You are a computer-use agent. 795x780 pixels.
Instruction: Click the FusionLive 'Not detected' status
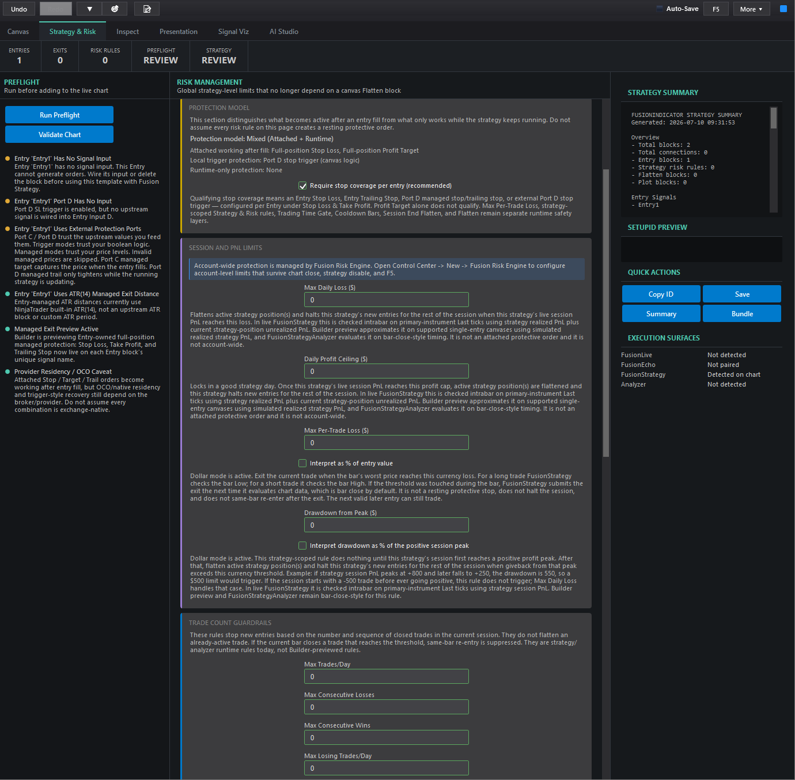[x=726, y=355]
